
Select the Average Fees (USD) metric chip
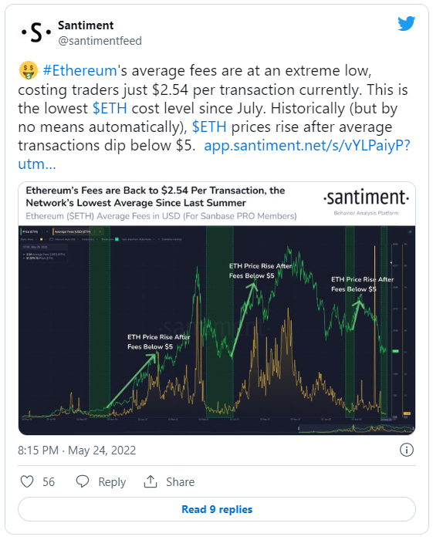pos(72,231)
